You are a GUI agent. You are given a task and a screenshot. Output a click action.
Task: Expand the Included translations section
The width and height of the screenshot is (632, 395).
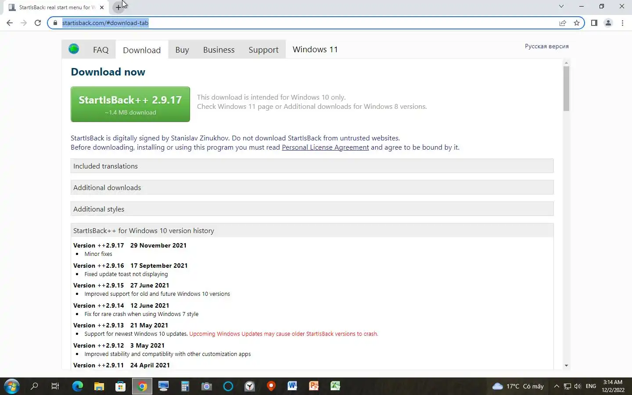(312, 166)
